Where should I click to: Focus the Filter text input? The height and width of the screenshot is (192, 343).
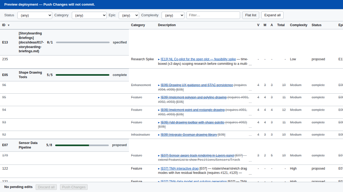[213, 15]
